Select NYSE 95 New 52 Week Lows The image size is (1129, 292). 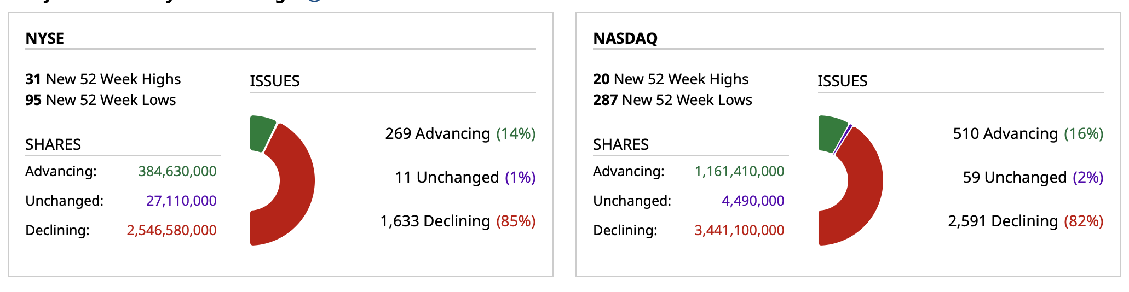[101, 100]
